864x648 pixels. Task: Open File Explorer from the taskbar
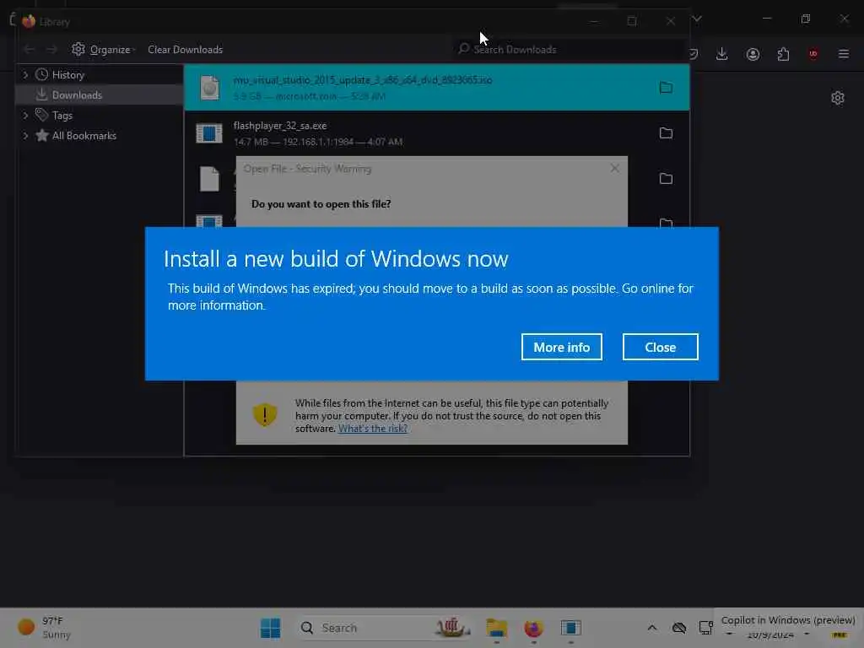coord(496,628)
